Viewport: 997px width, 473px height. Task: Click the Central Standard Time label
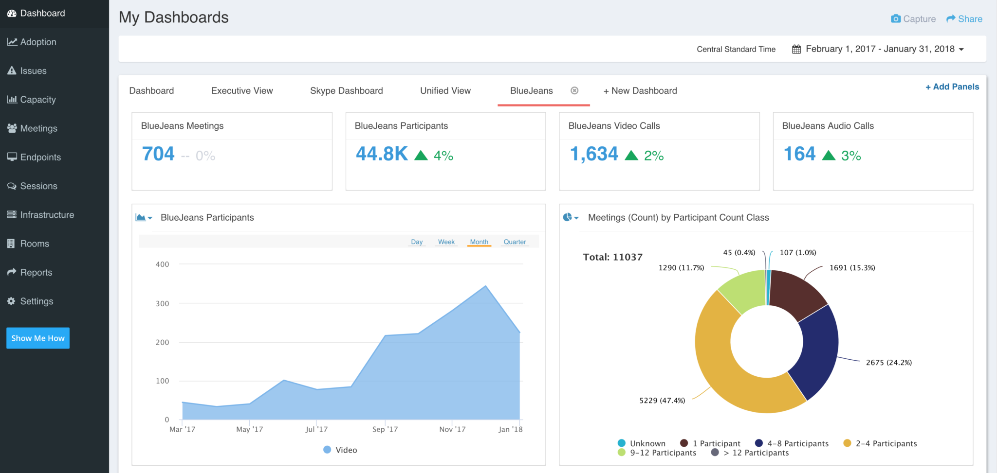coord(736,49)
